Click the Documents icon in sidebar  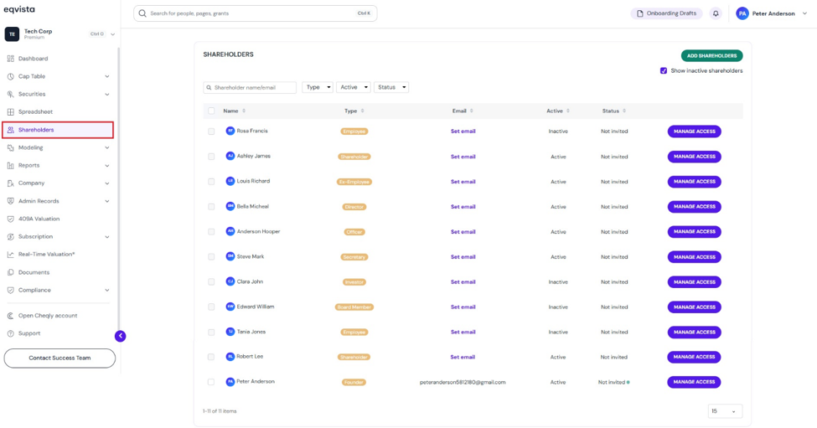10,272
